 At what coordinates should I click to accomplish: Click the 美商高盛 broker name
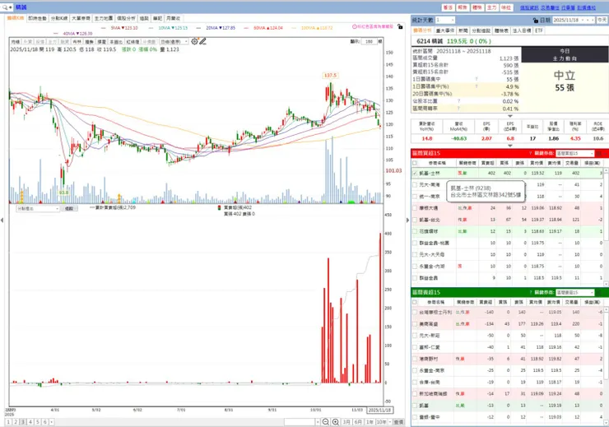click(429, 323)
